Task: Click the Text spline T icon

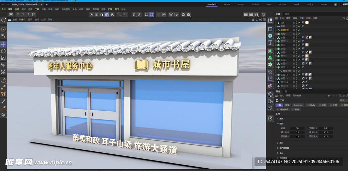Action: [270, 42]
